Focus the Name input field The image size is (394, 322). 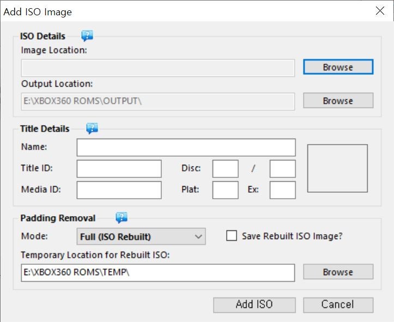[x=186, y=147]
